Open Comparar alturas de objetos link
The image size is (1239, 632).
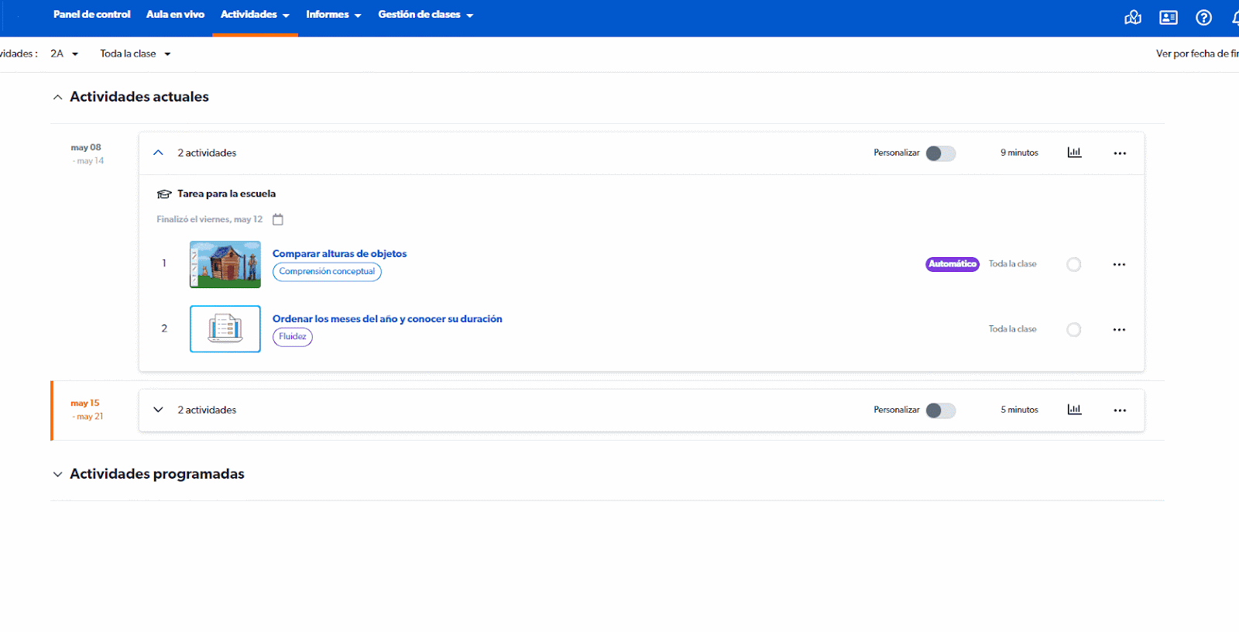[339, 254]
